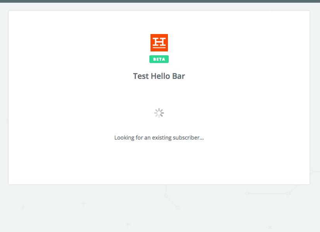Click the 'Test Hello Bar' heading

[x=159, y=76]
